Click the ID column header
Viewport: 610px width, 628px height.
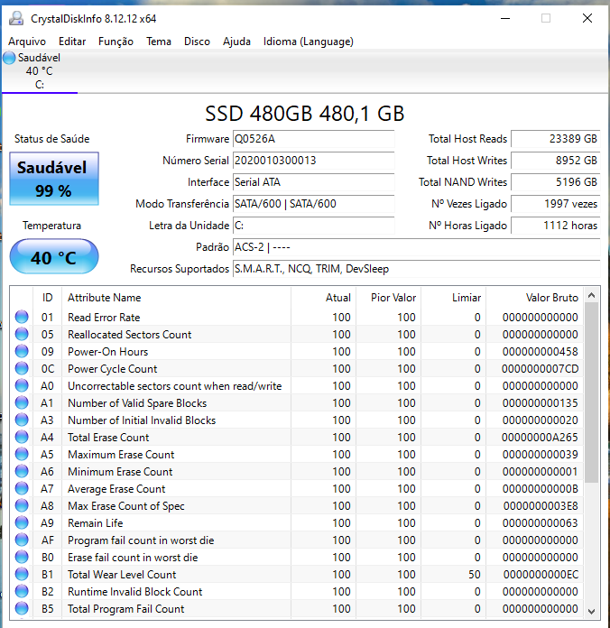point(47,298)
